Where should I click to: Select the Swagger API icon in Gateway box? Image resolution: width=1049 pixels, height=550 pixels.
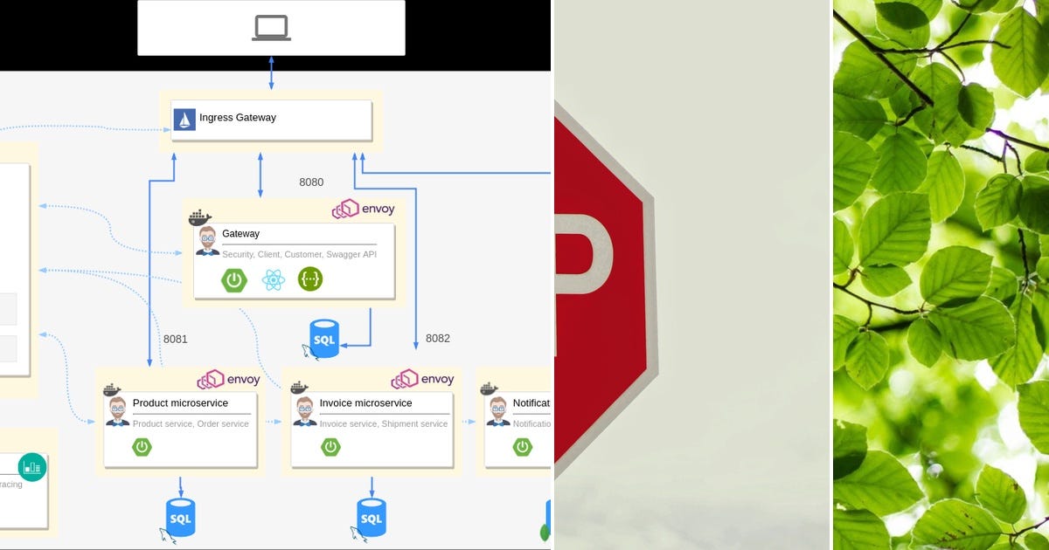coord(311,278)
